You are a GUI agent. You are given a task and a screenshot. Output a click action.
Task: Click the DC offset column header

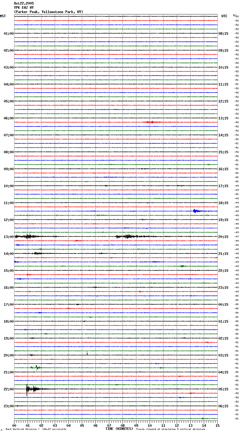coord(234,15)
